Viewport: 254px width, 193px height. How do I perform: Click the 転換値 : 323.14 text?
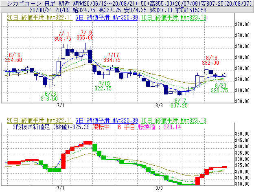click(160, 127)
